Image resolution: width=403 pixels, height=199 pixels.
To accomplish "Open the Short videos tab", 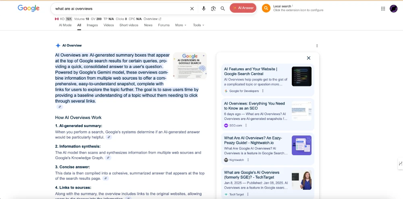I will [129, 25].
